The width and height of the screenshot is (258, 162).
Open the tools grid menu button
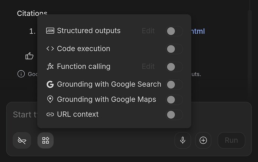pos(46,140)
